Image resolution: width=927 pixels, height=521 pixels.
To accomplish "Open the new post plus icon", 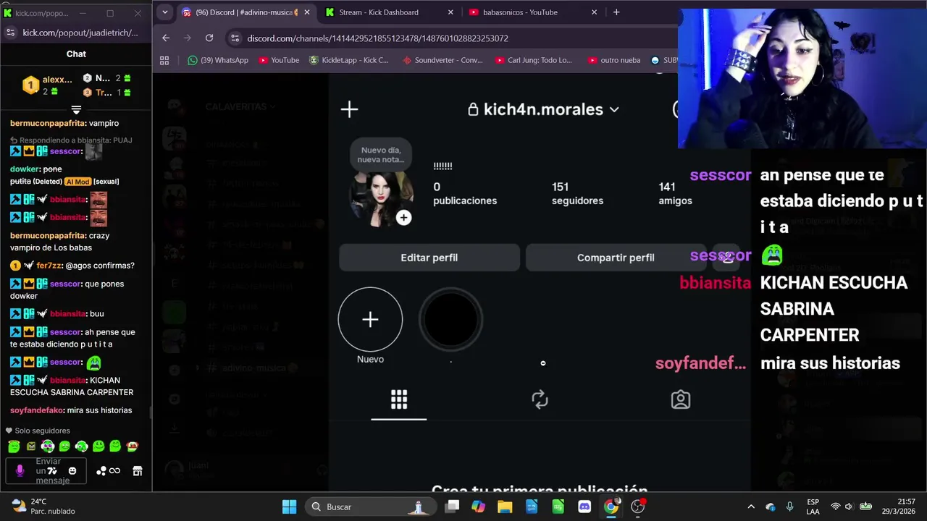I will click(x=349, y=109).
